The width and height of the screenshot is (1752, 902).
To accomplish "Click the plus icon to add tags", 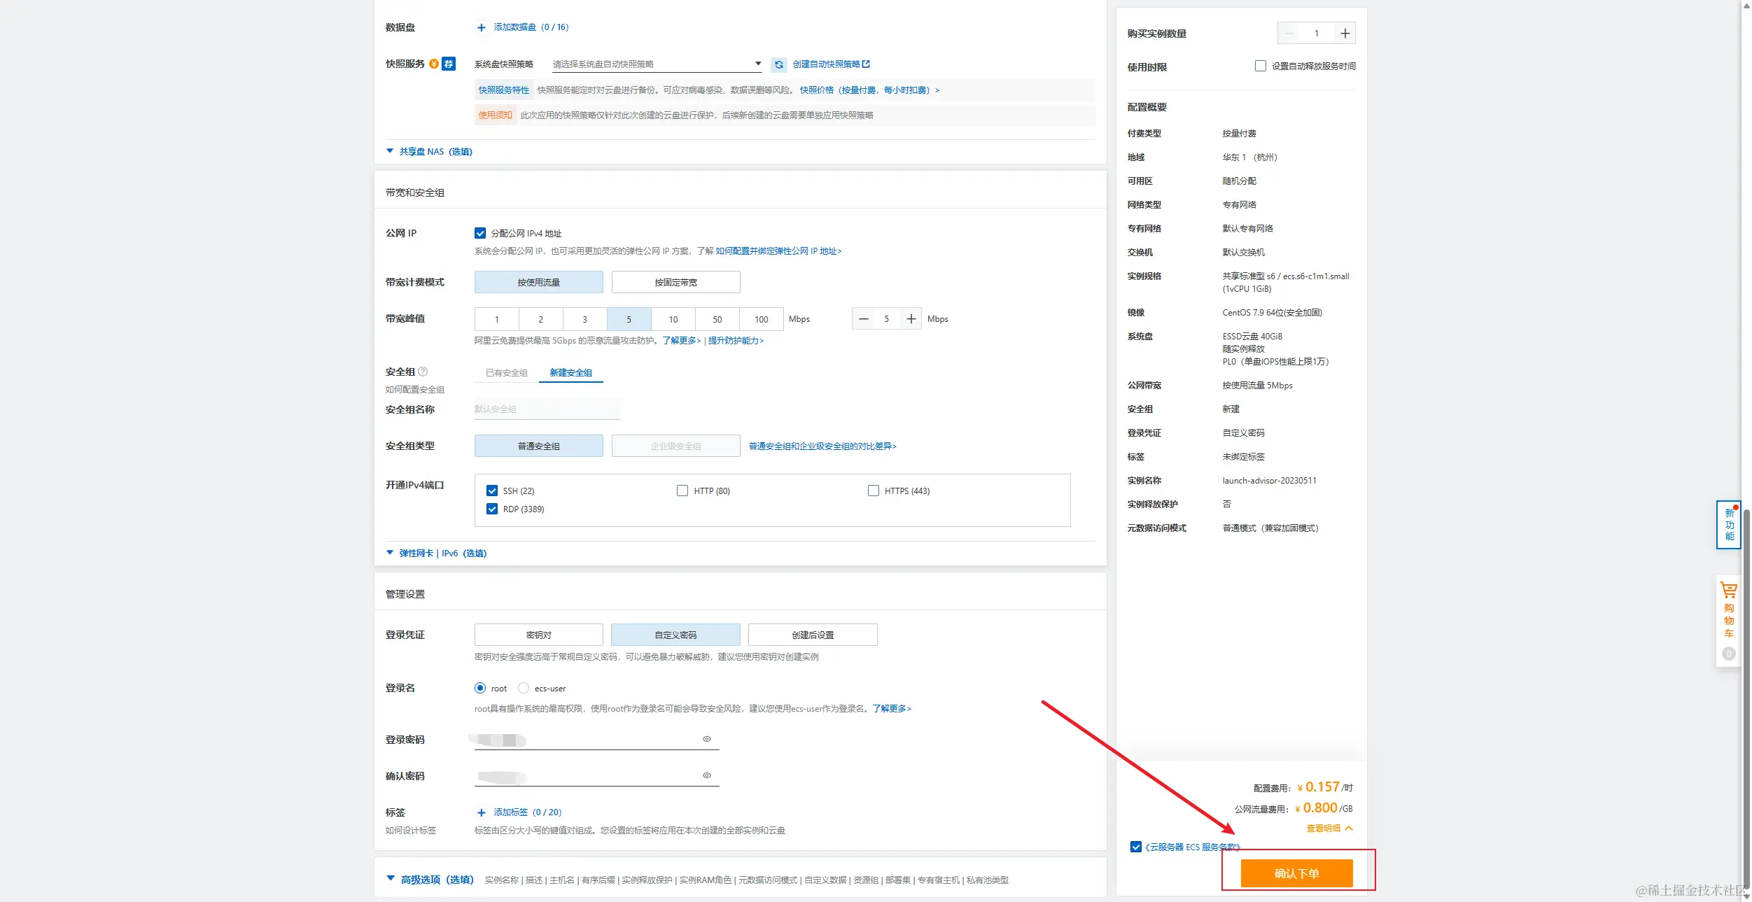I will tap(481, 812).
